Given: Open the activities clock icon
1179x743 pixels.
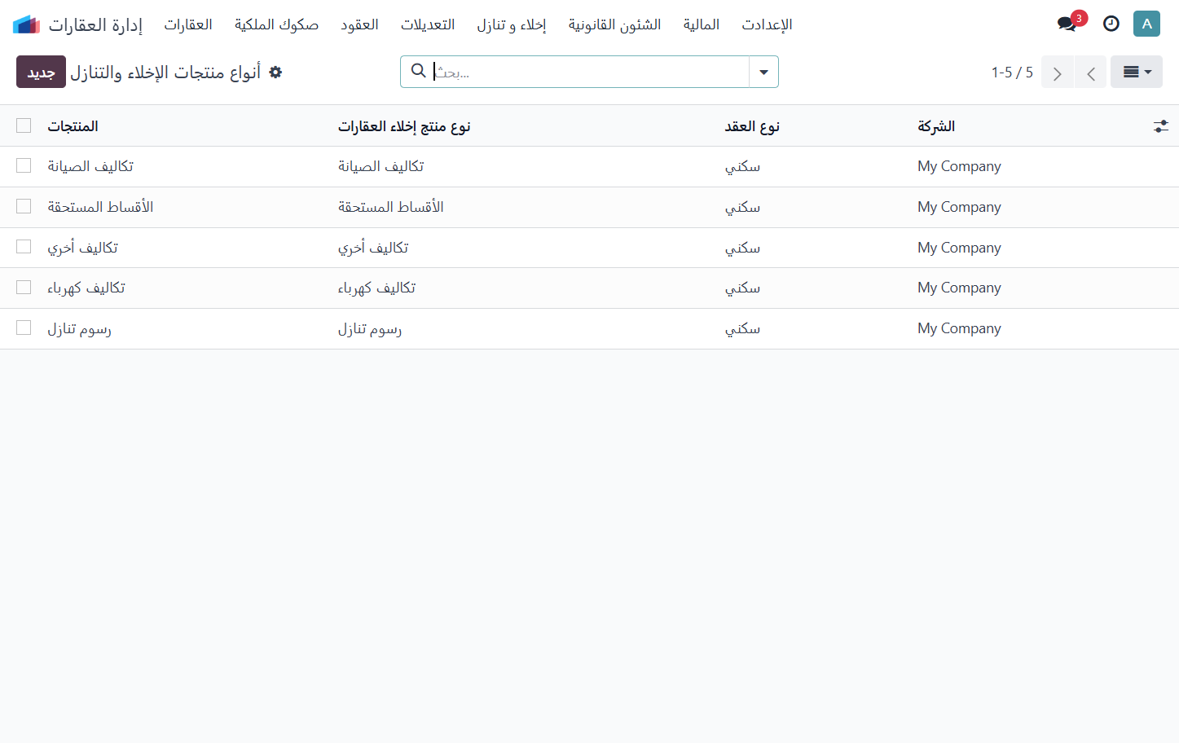Looking at the screenshot, I should pos(1111,24).
